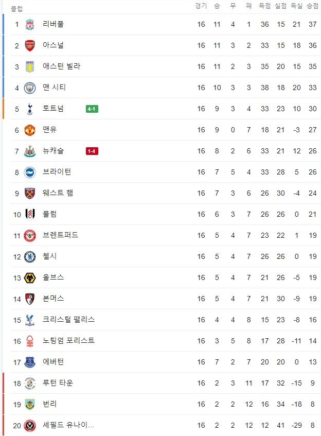Screen dimensions: 321x436
Task: Click the Tottenham cockerel crest icon
Action: 30,109
